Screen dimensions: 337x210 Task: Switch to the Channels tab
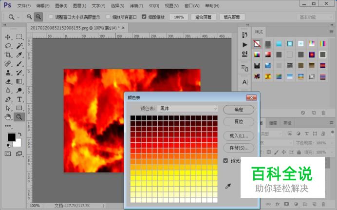click(273, 123)
